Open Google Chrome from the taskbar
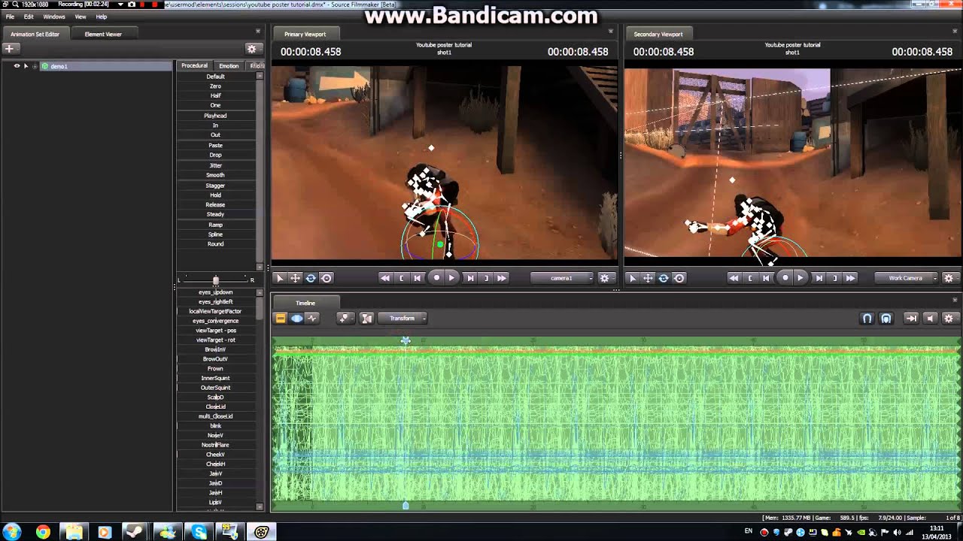 point(43,532)
